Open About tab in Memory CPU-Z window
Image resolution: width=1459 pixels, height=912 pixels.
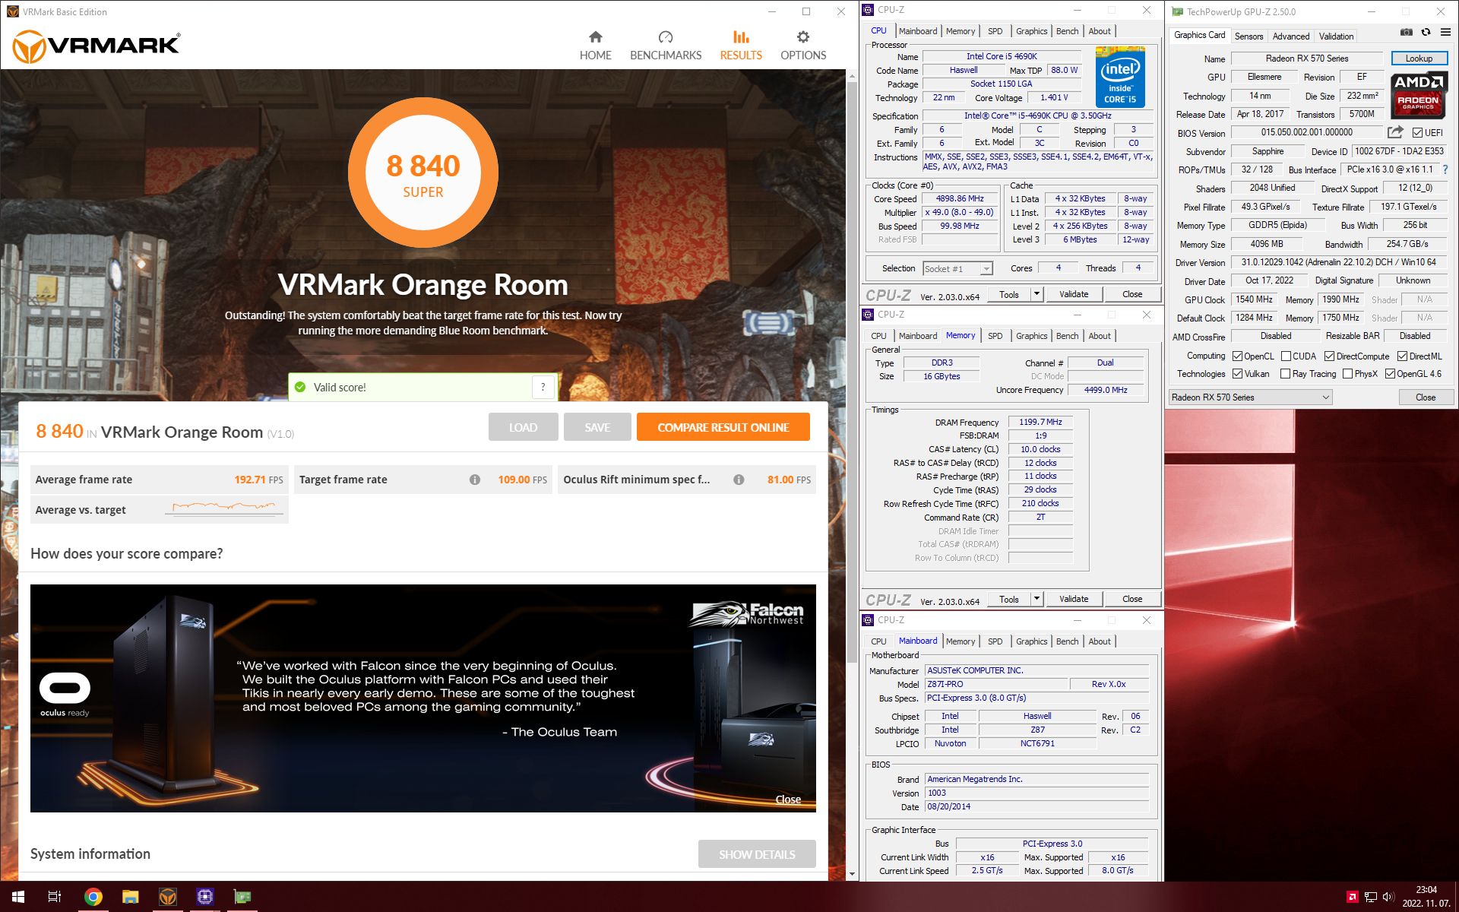(x=1100, y=336)
